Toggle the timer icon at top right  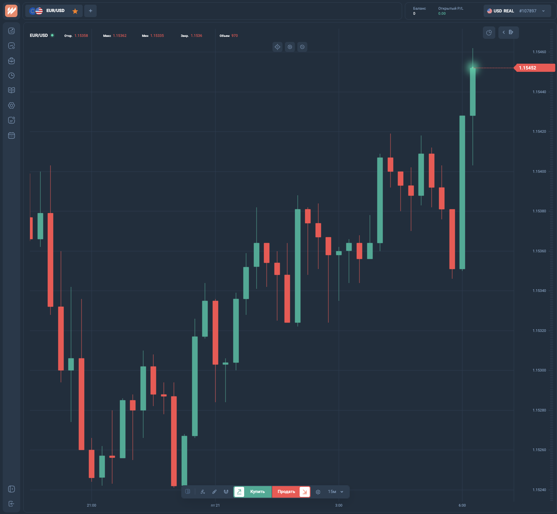click(x=489, y=33)
